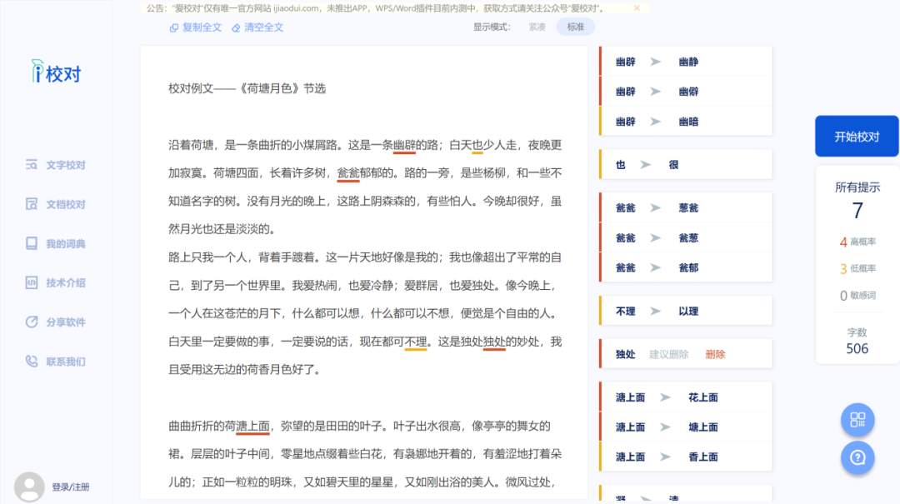Apply suggestion 不理 to 以理

pos(686,311)
